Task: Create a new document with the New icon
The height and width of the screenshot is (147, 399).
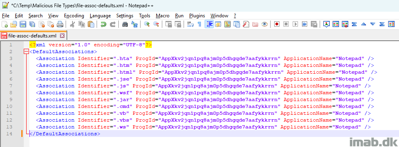Action: [4, 24]
